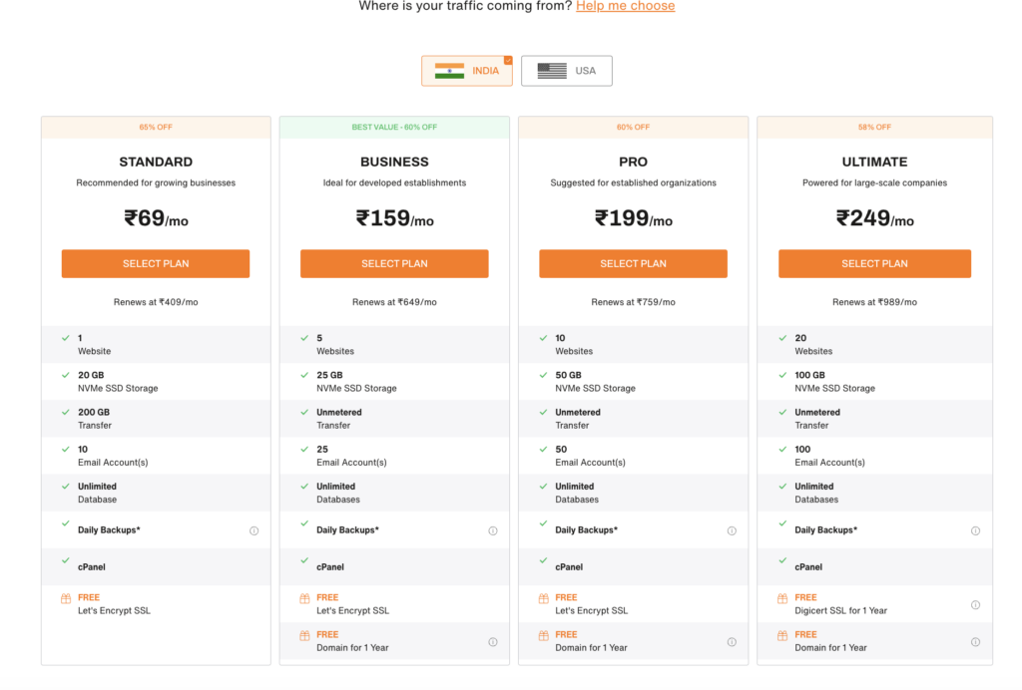Screen dimensions: 1022x690
Task: Click the ₹159/mo price
Action: point(394,218)
